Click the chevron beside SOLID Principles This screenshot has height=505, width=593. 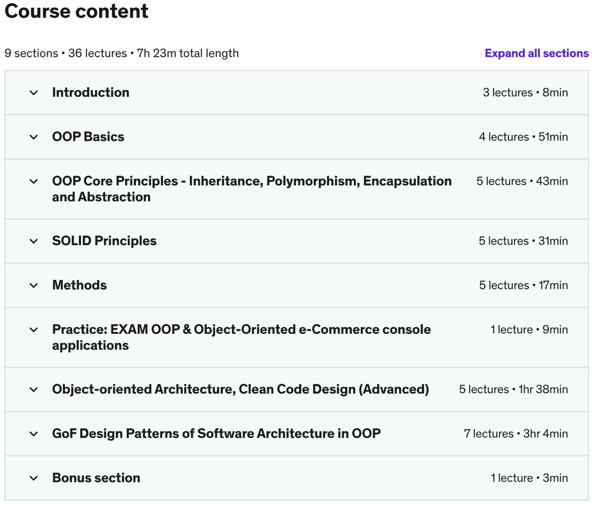pyautogui.click(x=34, y=241)
